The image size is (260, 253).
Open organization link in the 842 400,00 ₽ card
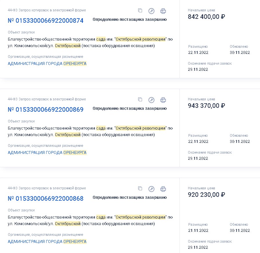[x=47, y=64]
